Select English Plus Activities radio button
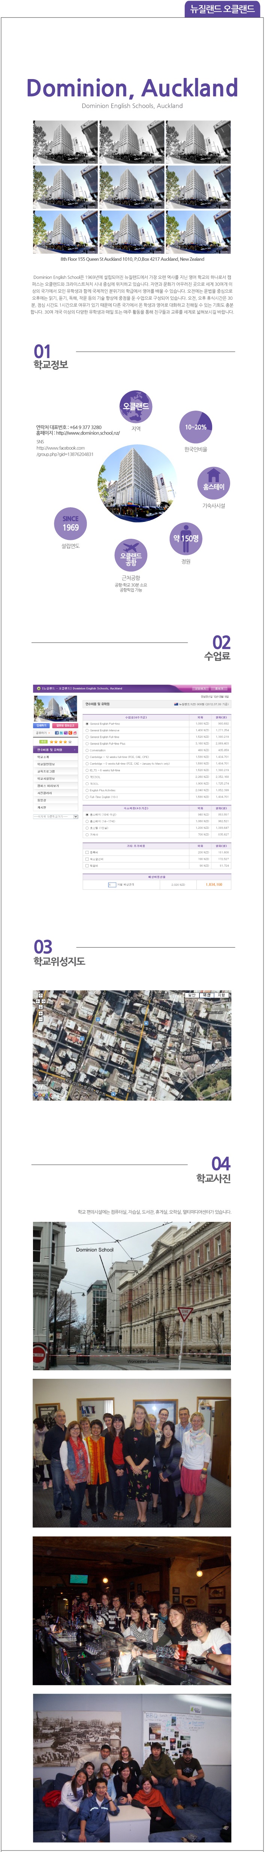This screenshot has height=1852, width=265. pyautogui.click(x=87, y=790)
